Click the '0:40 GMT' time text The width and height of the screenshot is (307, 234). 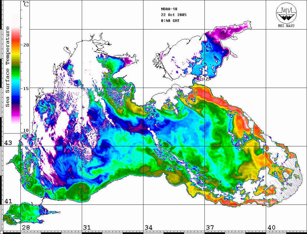click(170, 20)
